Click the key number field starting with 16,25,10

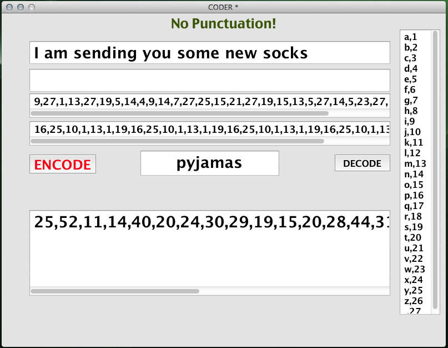coord(209,130)
